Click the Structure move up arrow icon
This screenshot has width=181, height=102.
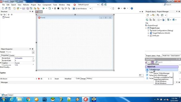[8, 15]
